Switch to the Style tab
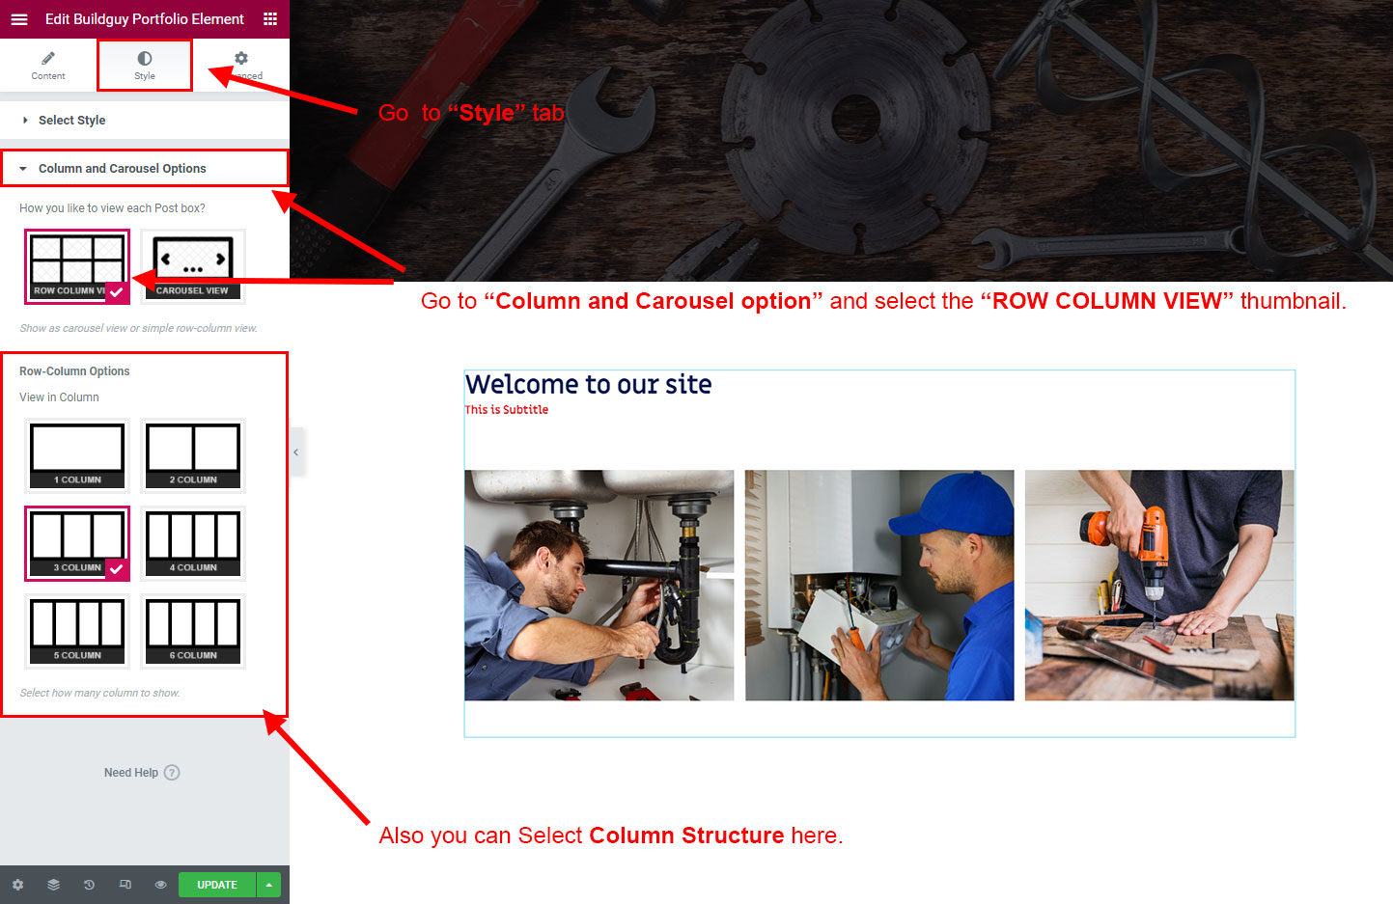 tap(145, 65)
